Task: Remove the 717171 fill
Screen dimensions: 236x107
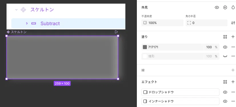Action: 233,47
